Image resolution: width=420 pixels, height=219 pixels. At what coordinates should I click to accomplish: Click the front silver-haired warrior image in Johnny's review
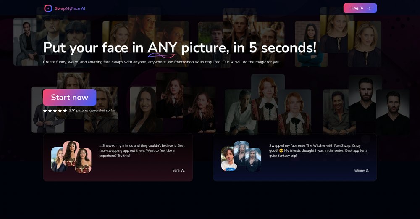[x=253, y=160]
